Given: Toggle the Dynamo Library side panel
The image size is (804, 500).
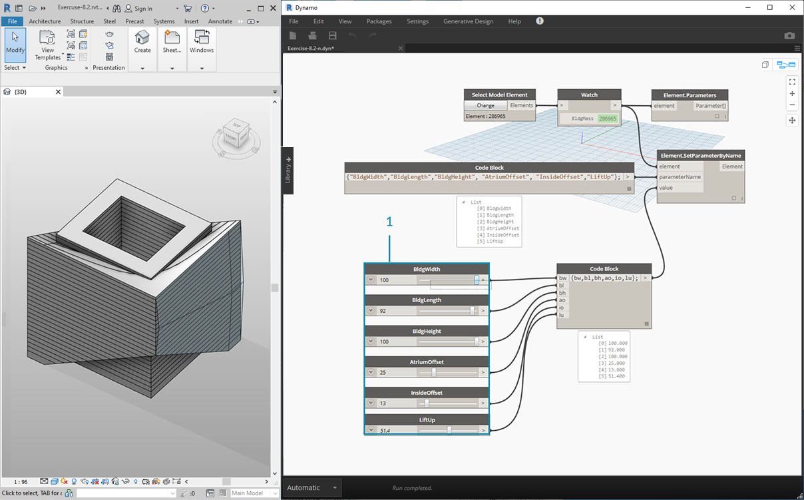Looking at the screenshot, I should (x=288, y=171).
